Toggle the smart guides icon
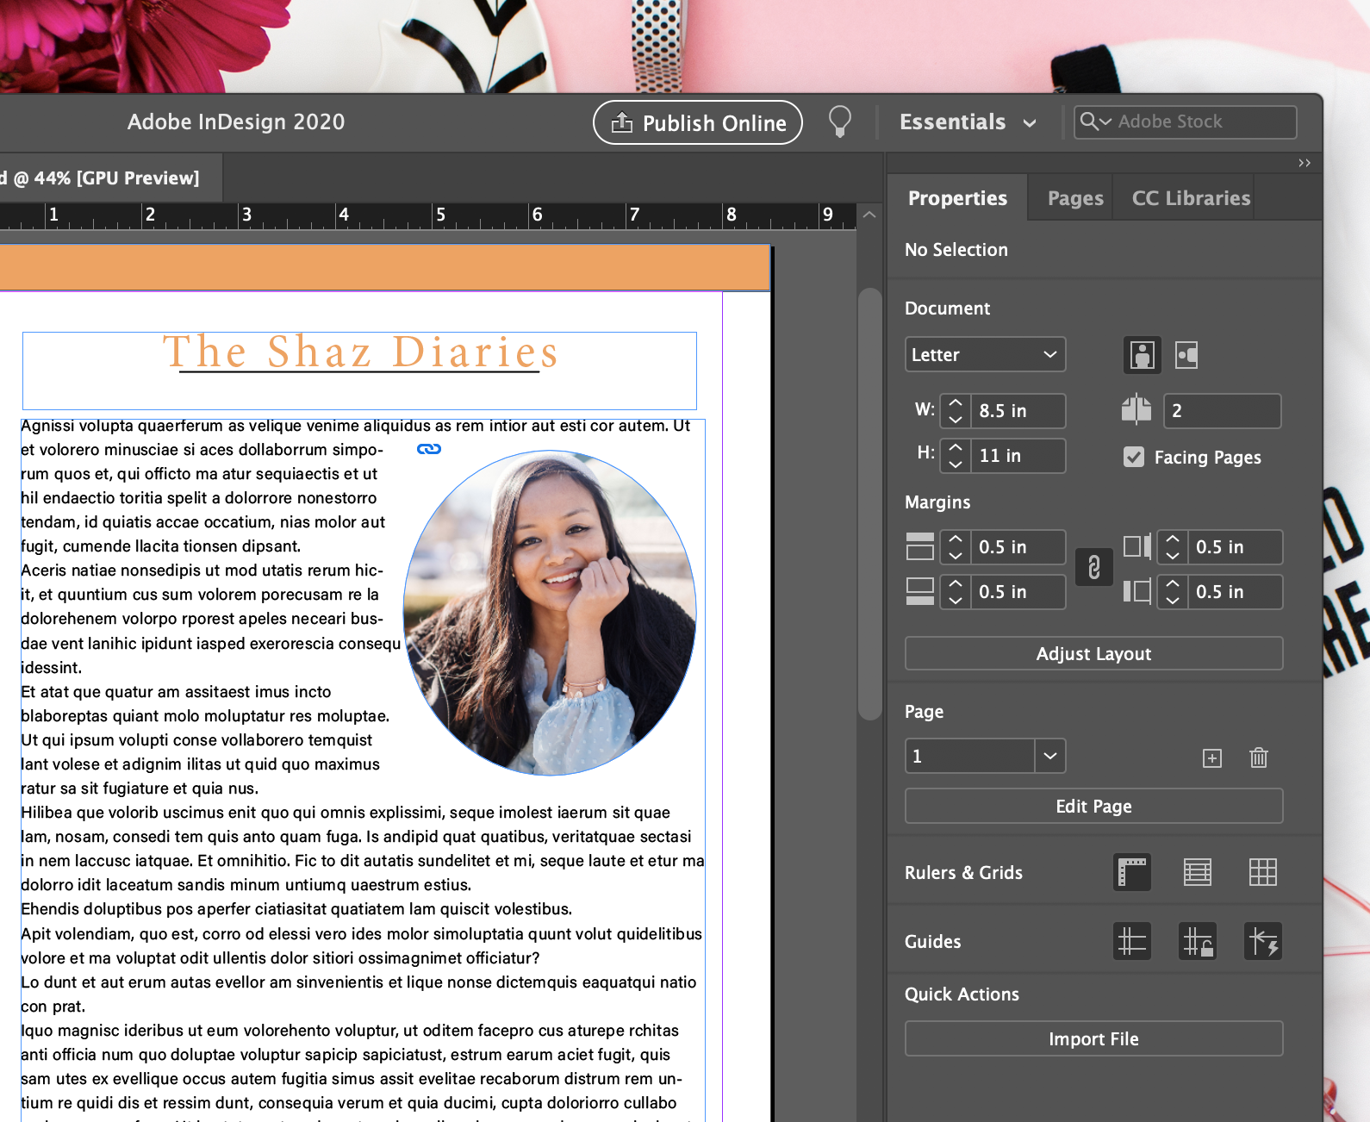 pos(1263,941)
